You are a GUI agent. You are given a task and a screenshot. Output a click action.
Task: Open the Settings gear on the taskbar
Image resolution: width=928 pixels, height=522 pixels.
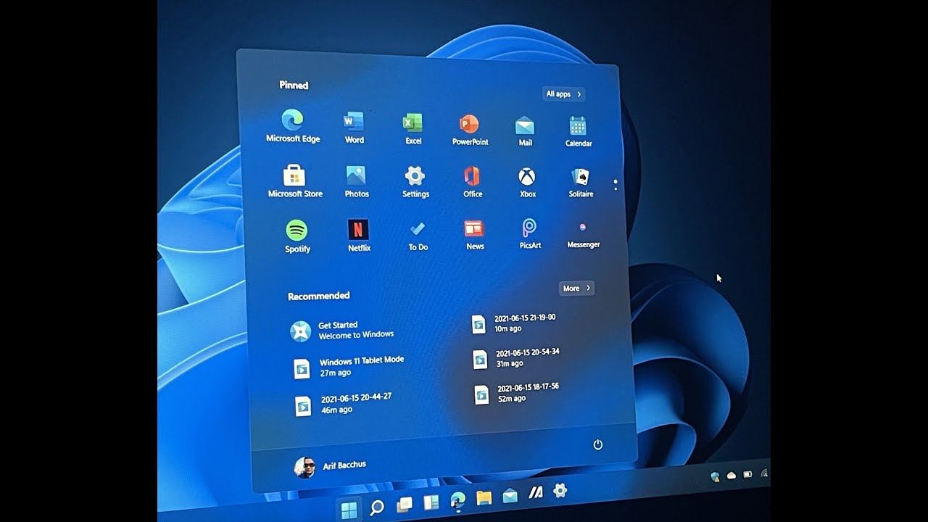tap(560, 491)
